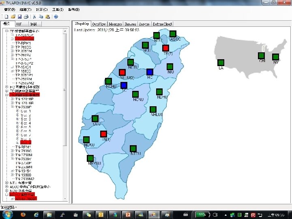Click the Open folder toolbar icon
This screenshot has height=219, width=292.
coord(13,17)
